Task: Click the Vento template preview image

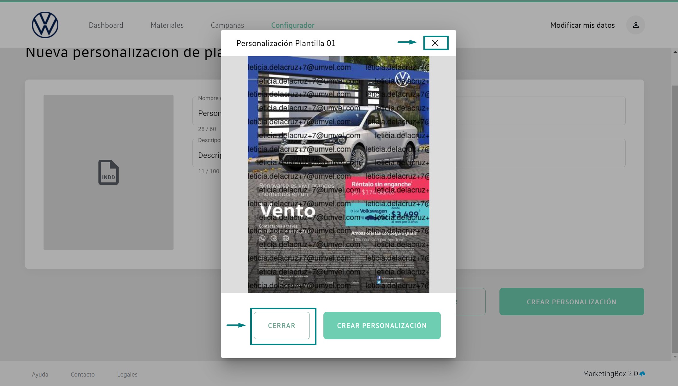Action: tap(338, 174)
